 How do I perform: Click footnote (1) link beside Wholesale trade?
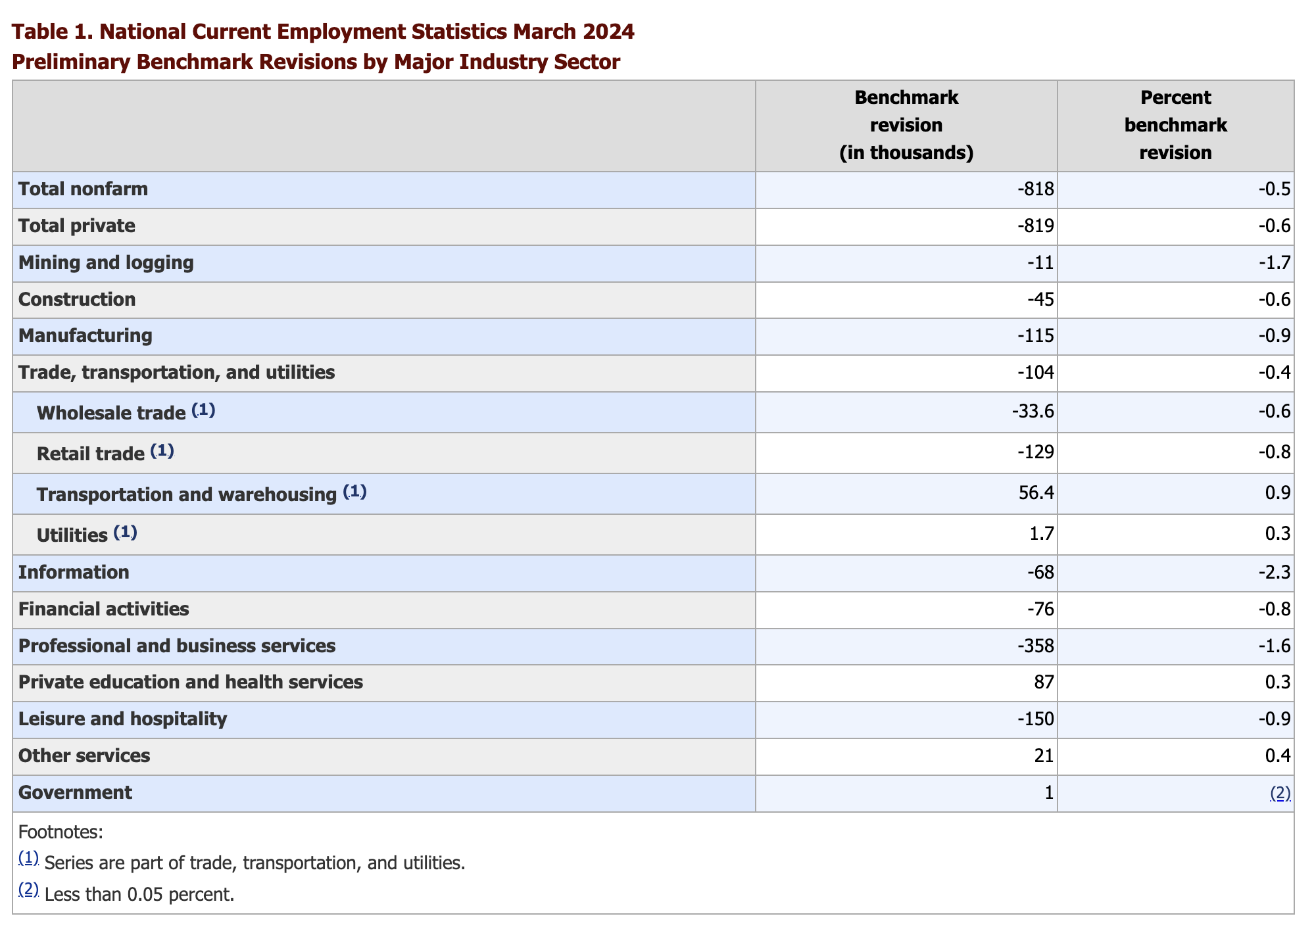click(x=203, y=410)
